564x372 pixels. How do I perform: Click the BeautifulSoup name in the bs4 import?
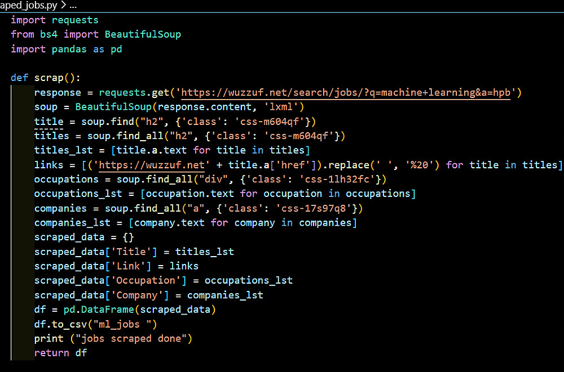click(143, 34)
